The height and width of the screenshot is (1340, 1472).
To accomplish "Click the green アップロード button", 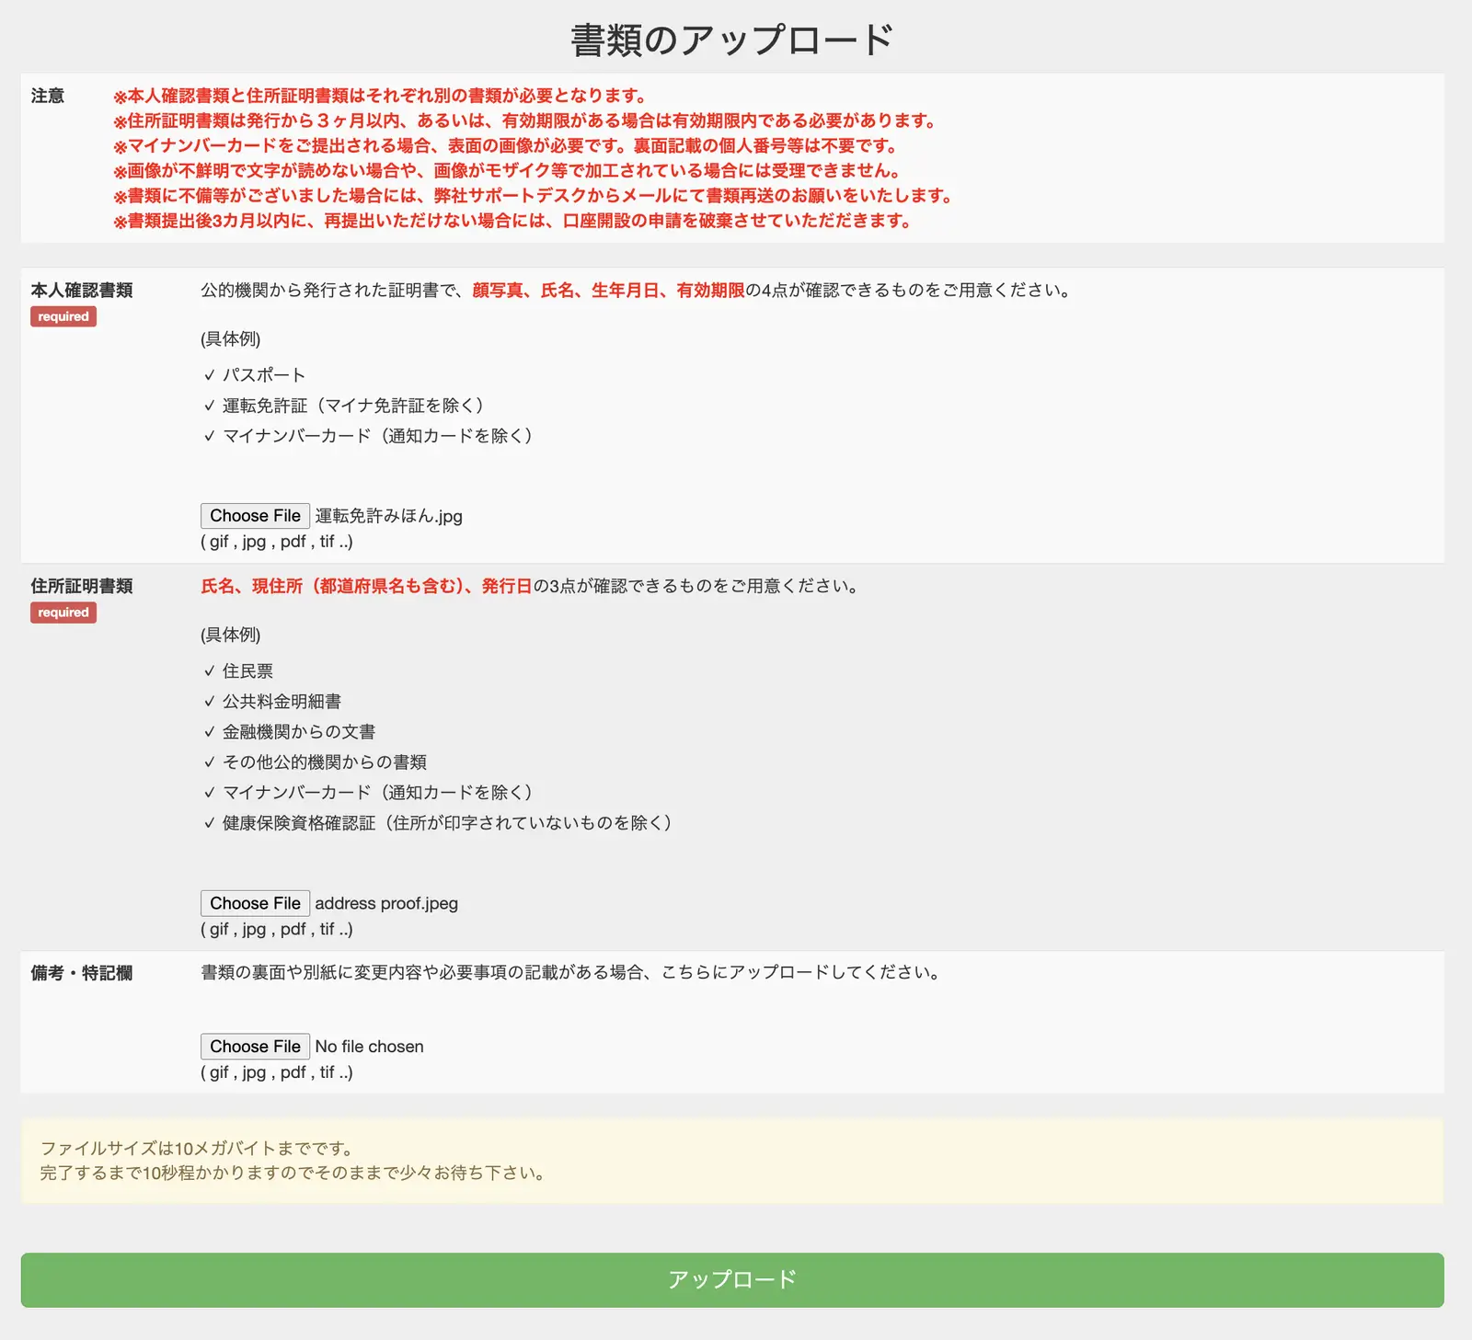I will coord(732,1279).
